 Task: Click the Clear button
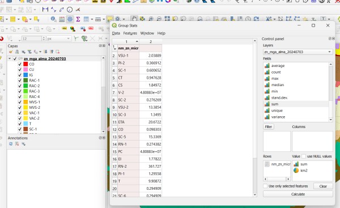[x=323, y=186]
